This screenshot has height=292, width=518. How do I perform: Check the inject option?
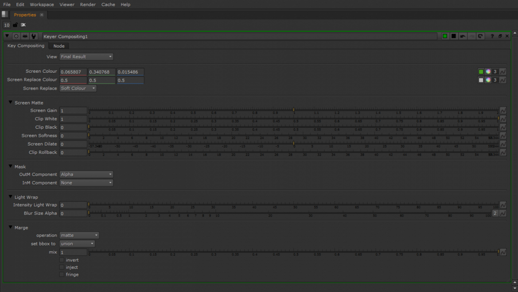pos(62,267)
